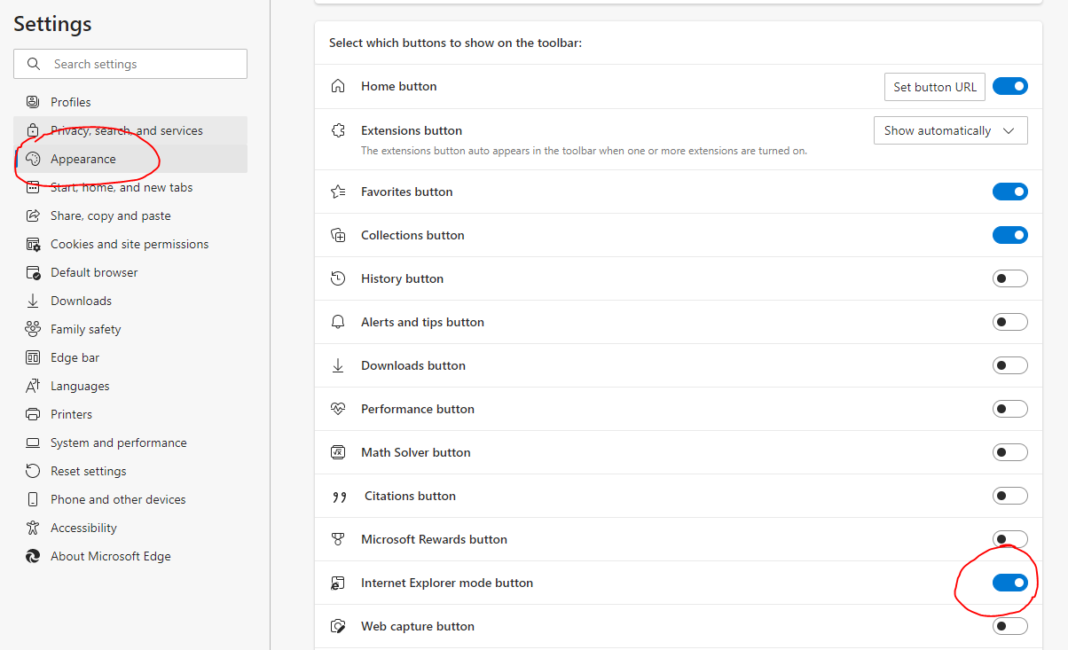Image resolution: width=1068 pixels, height=650 pixels.
Task: Click the Set button URL button
Action: coord(935,87)
